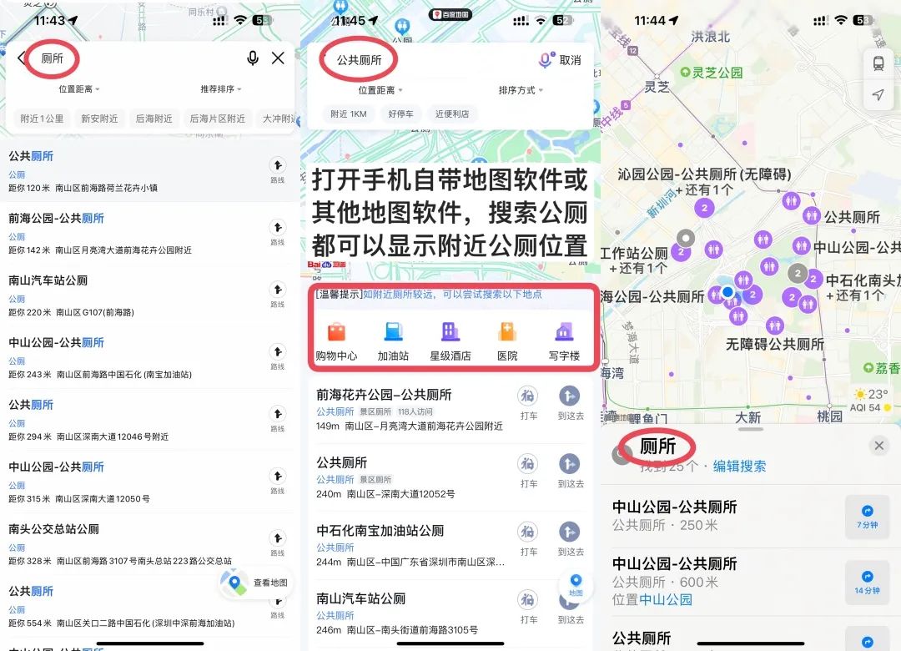Image resolution: width=901 pixels, height=651 pixels.
Task: Open 南山汽车站公厕 result in left list
Action: (x=48, y=280)
